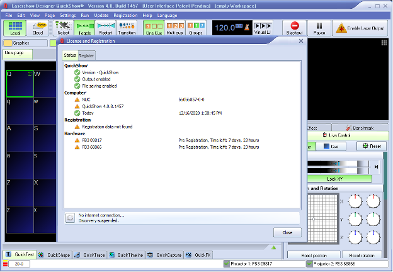Switch to the Register tab
This screenshot has height=272, width=393.
coord(86,55)
